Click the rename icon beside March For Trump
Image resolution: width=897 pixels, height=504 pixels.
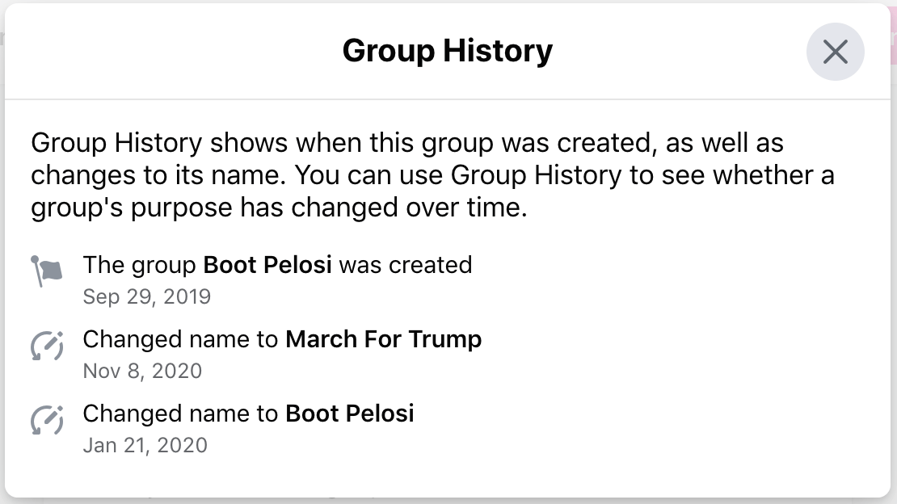click(x=47, y=346)
